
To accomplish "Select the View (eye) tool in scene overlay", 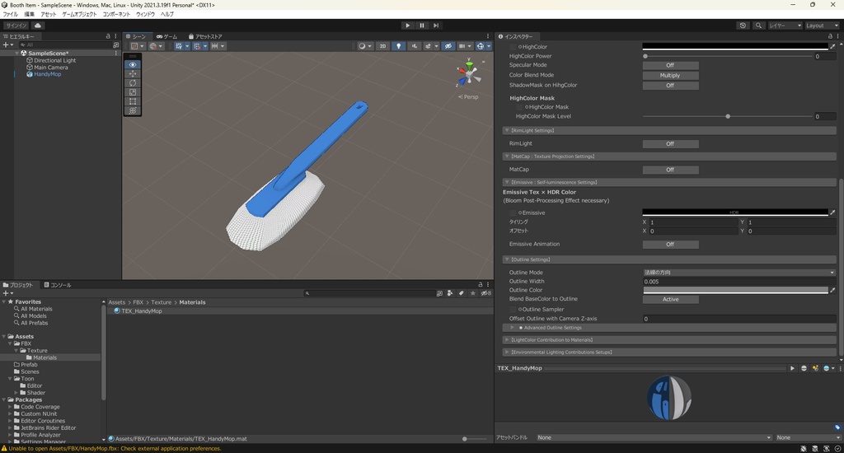I will pyautogui.click(x=133, y=64).
